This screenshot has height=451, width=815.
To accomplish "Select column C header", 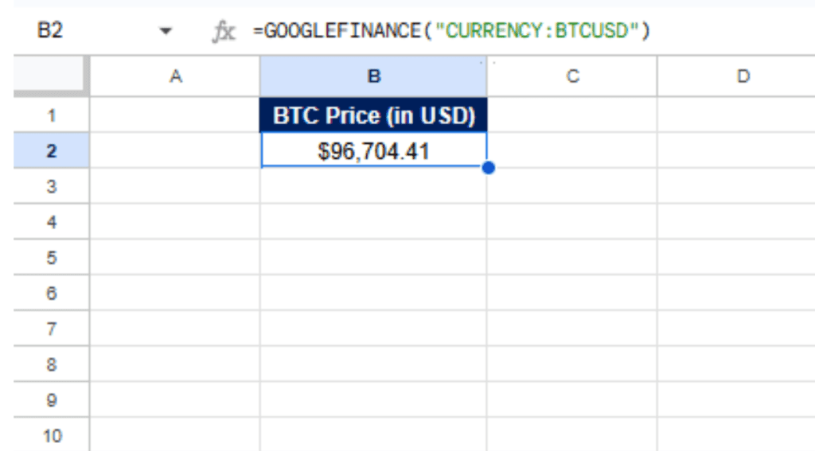I will tap(571, 76).
